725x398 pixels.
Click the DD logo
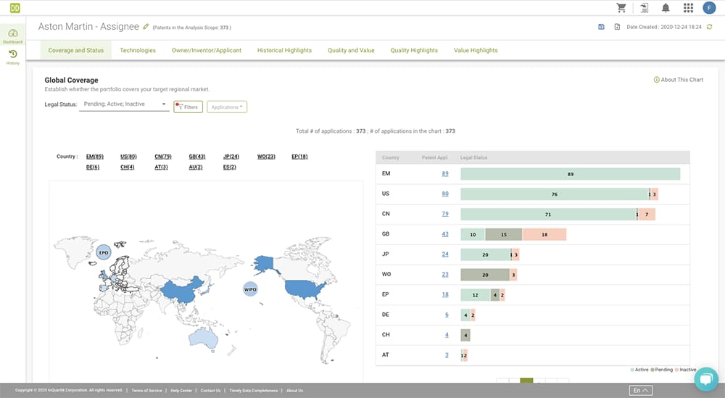pos(14,8)
